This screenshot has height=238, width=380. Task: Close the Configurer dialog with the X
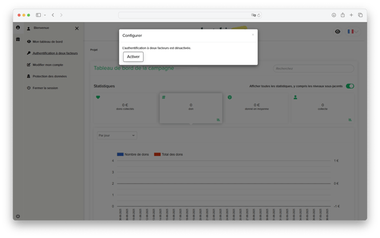[253, 35]
